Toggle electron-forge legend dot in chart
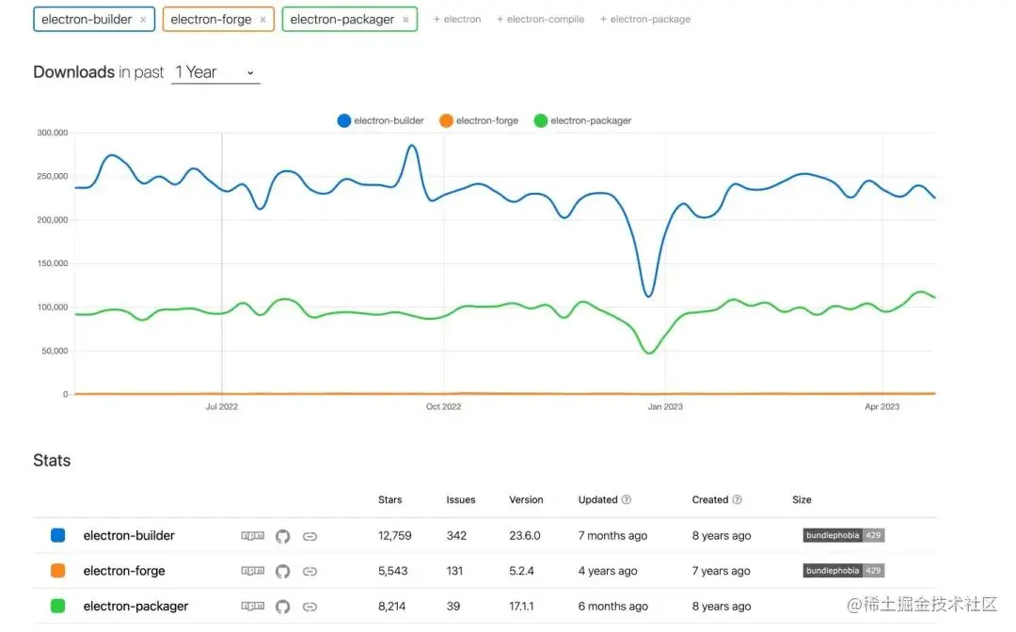This screenshot has height=632, width=1016. pyautogui.click(x=446, y=120)
